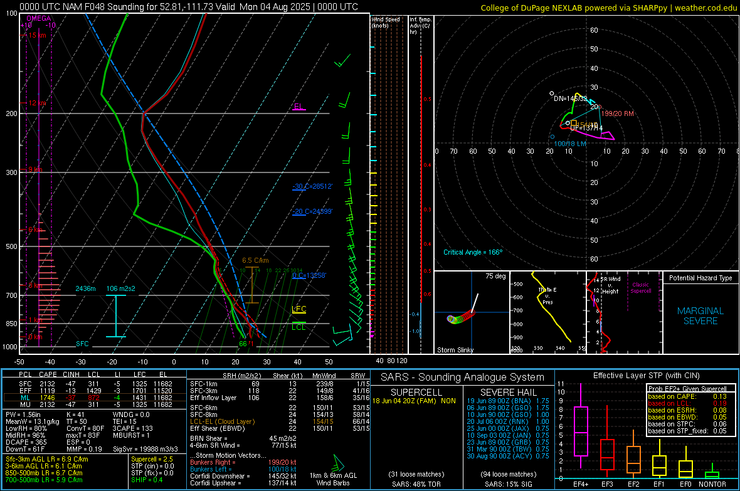Click the 'SHIP = 0.4' value
This screenshot has width=740, height=491.
click(147, 480)
